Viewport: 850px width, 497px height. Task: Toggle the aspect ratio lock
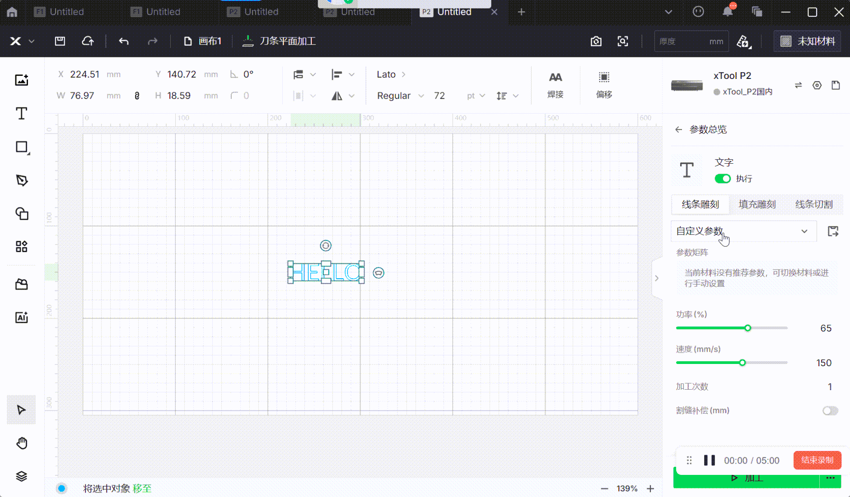click(x=137, y=96)
